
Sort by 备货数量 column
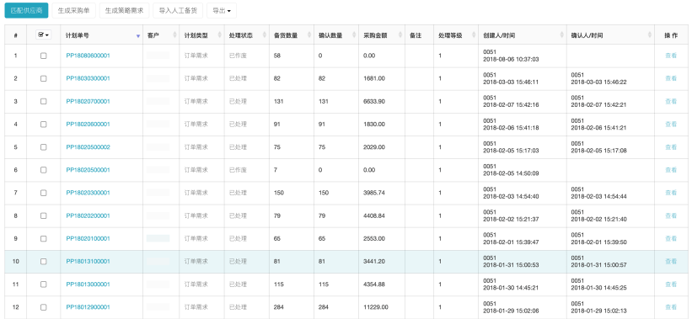tap(291, 35)
